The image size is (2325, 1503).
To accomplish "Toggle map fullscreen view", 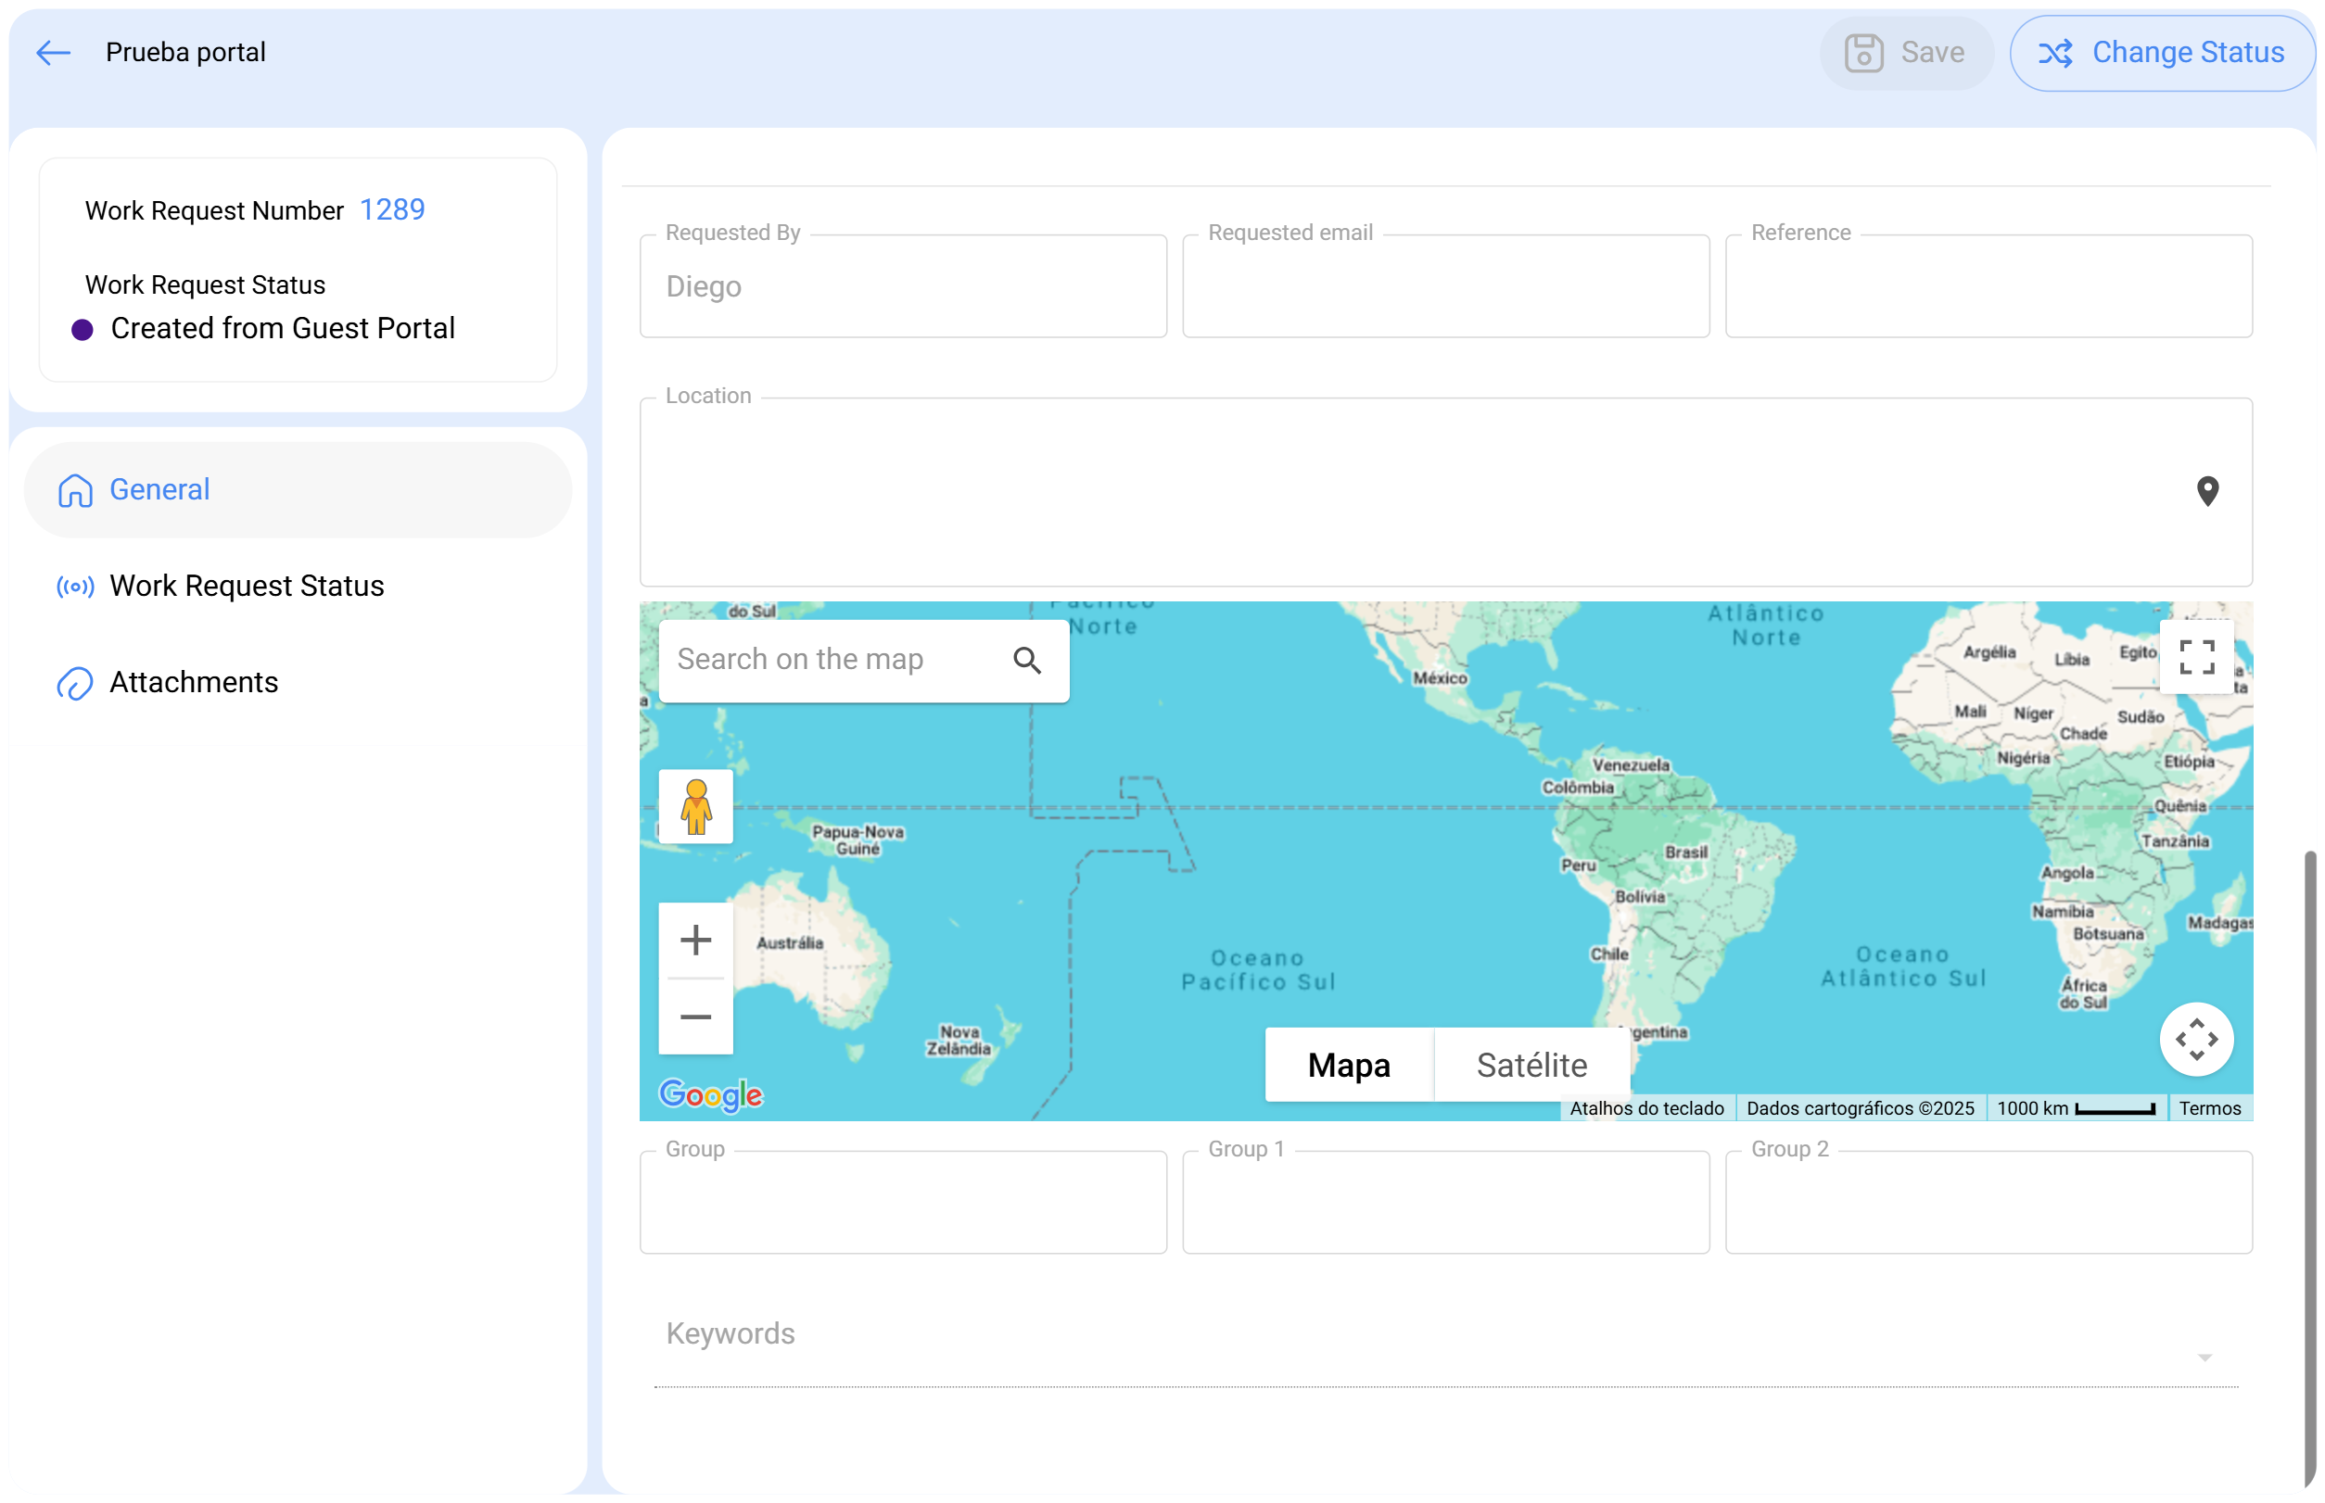I will (x=2195, y=657).
